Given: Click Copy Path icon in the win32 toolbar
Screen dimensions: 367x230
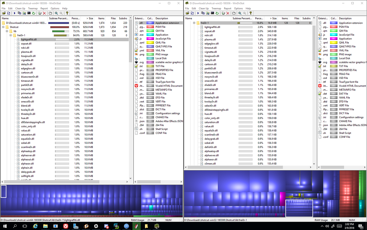Looking at the screenshot, I should [x=203, y=13].
